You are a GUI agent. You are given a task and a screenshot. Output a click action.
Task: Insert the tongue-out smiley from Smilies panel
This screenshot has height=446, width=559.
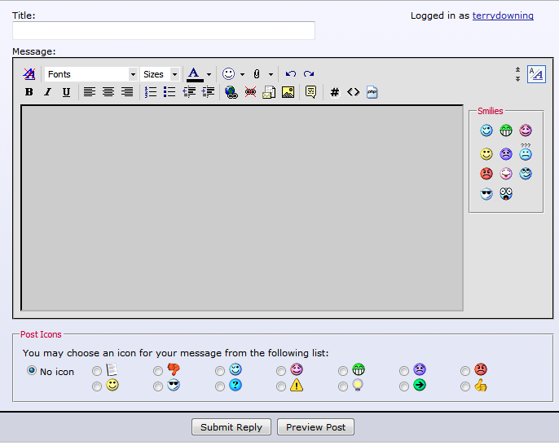point(506,174)
